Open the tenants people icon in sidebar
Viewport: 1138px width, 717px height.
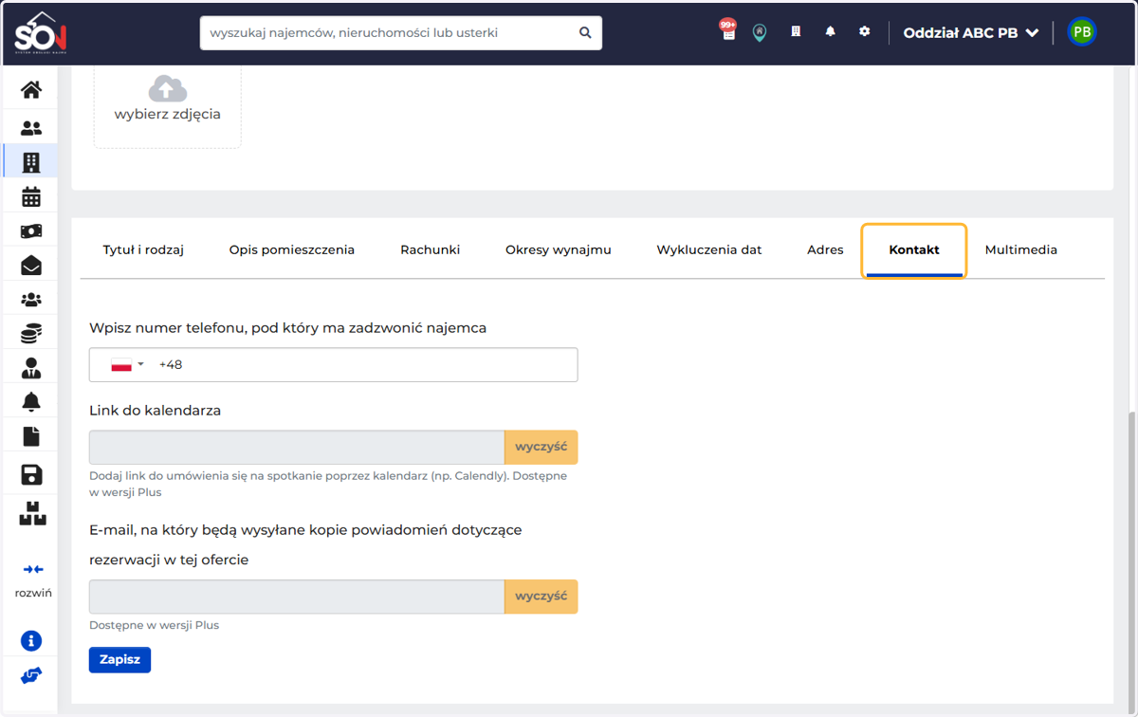[x=31, y=128]
